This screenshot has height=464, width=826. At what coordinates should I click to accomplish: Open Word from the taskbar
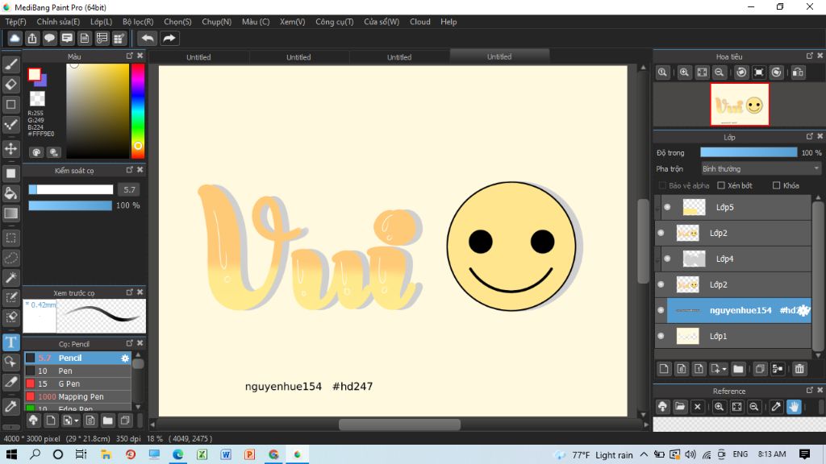(x=226, y=454)
